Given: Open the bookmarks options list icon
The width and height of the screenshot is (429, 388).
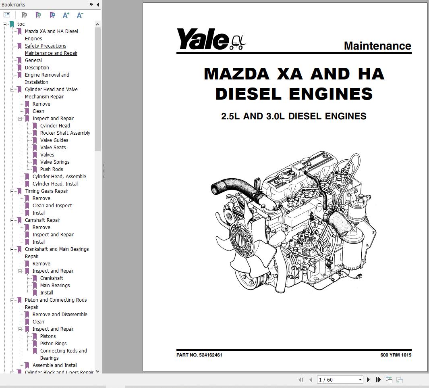Looking at the screenshot, I should 7,15.
